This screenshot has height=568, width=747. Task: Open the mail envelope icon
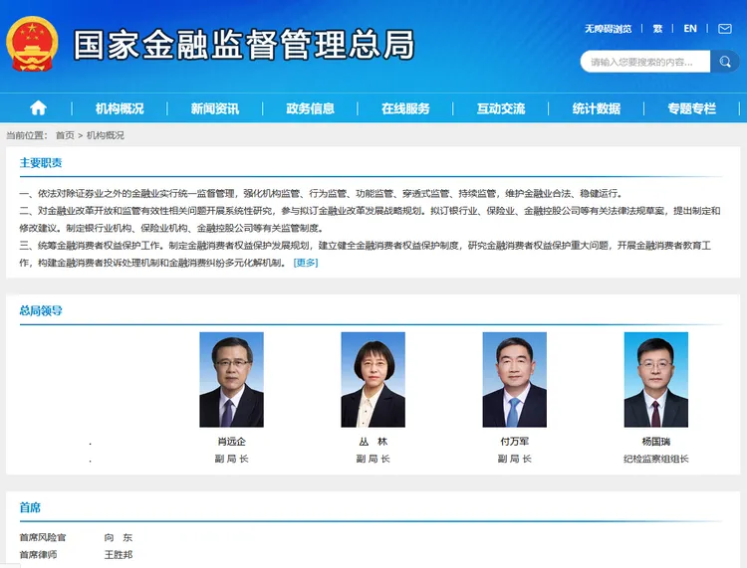tap(725, 29)
